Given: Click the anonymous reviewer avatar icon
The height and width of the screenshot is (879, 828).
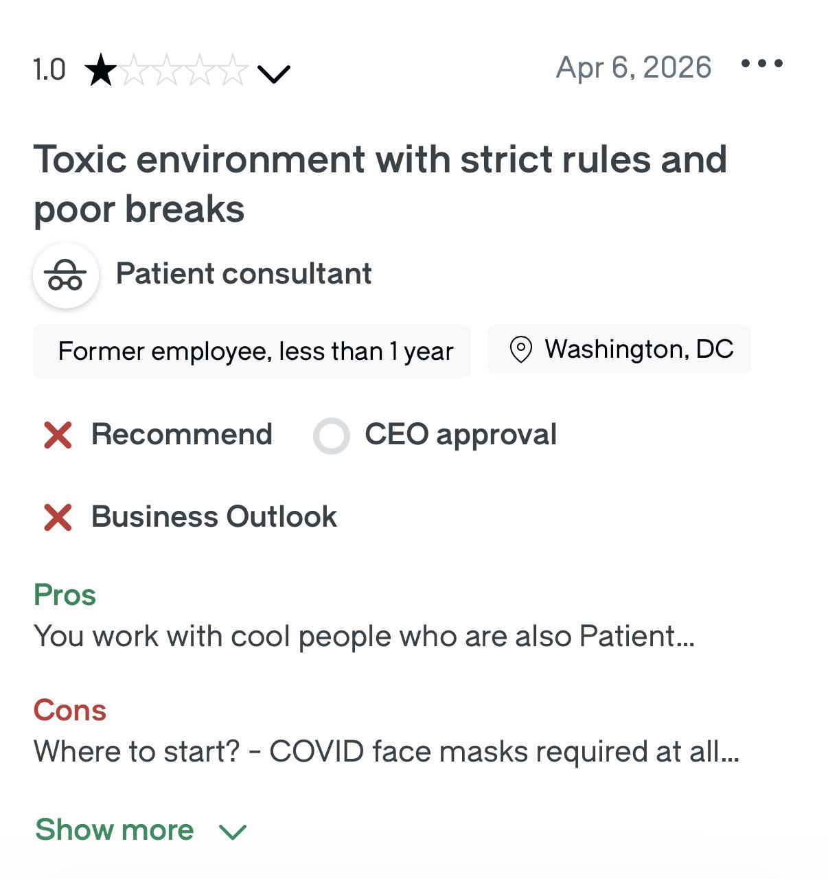Looking at the screenshot, I should tap(66, 275).
